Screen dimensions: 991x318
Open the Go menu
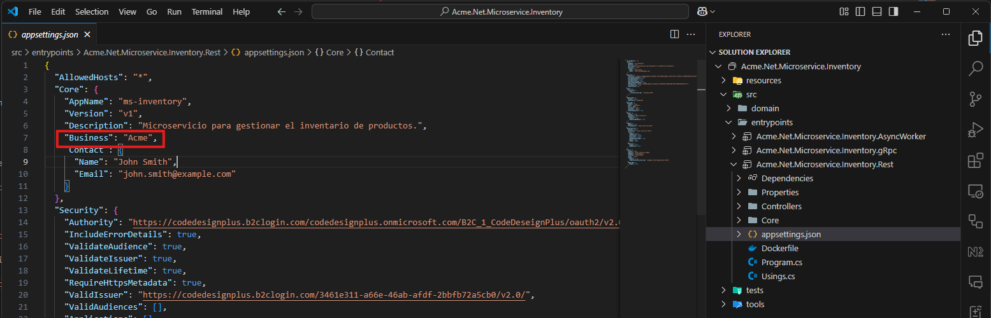pos(152,11)
